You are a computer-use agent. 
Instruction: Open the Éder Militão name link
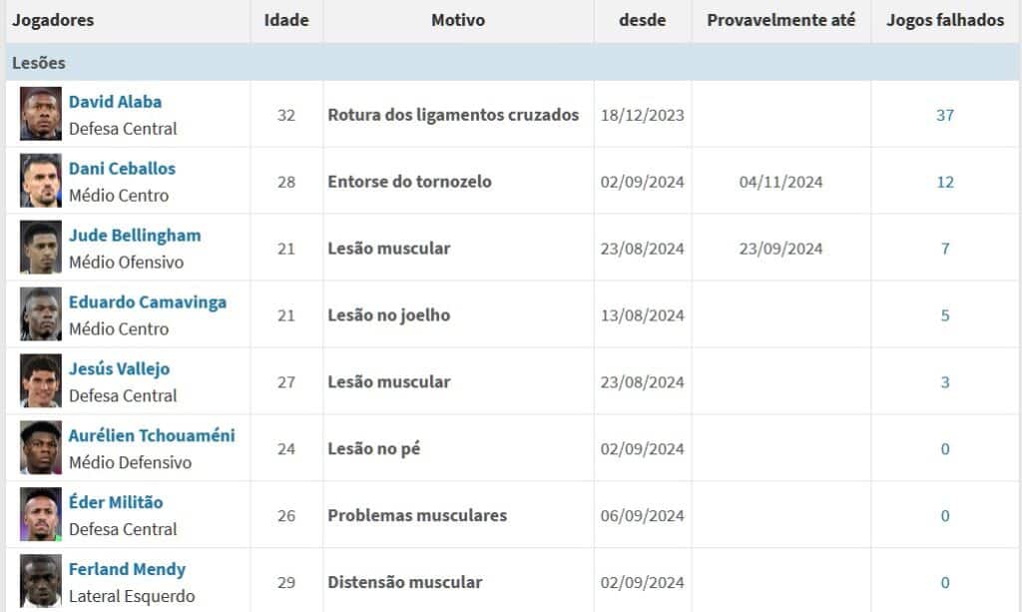coord(116,502)
